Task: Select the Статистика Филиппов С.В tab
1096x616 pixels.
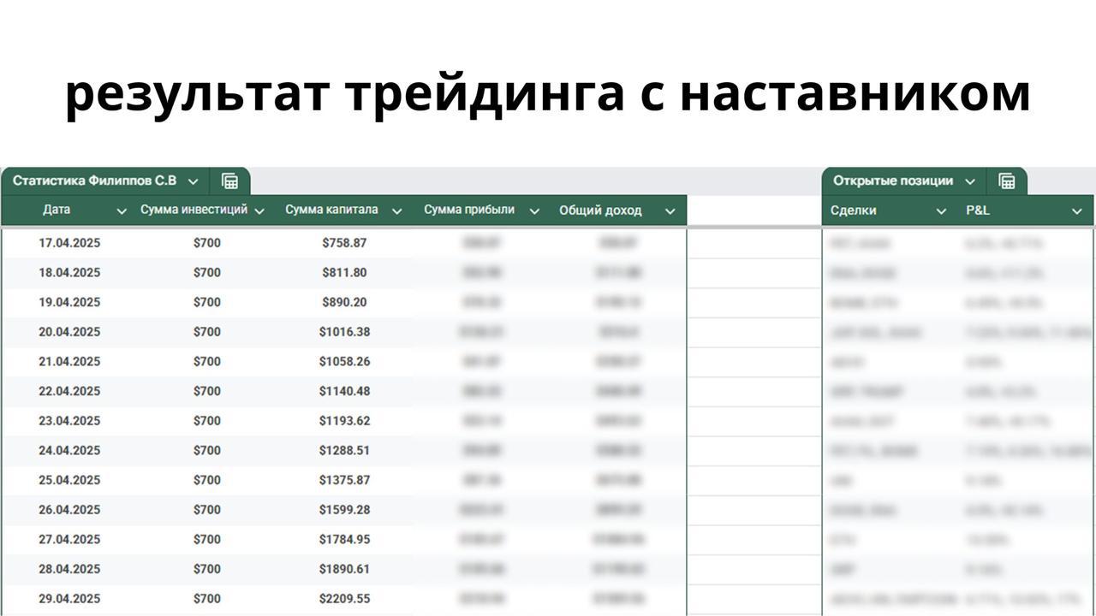Action: [x=94, y=181]
